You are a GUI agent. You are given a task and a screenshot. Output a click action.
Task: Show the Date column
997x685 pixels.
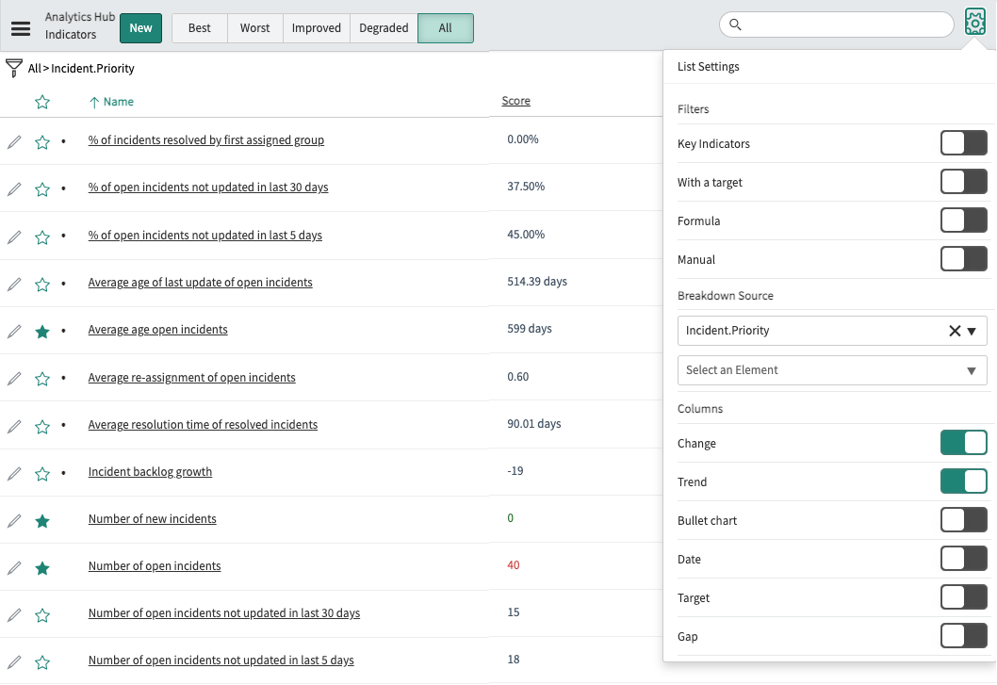click(x=964, y=559)
